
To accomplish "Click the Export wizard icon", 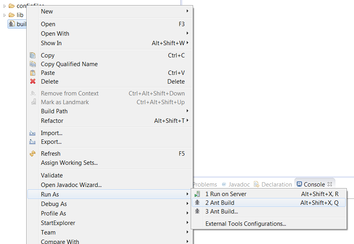I will [33, 141].
